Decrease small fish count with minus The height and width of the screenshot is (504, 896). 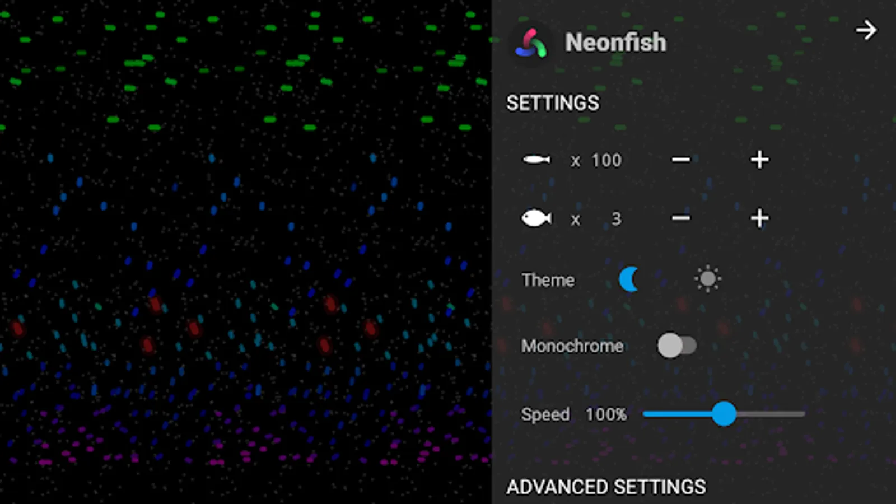coord(681,160)
